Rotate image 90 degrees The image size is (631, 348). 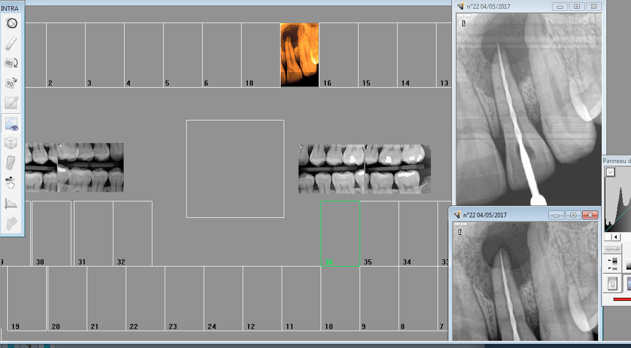(x=12, y=83)
